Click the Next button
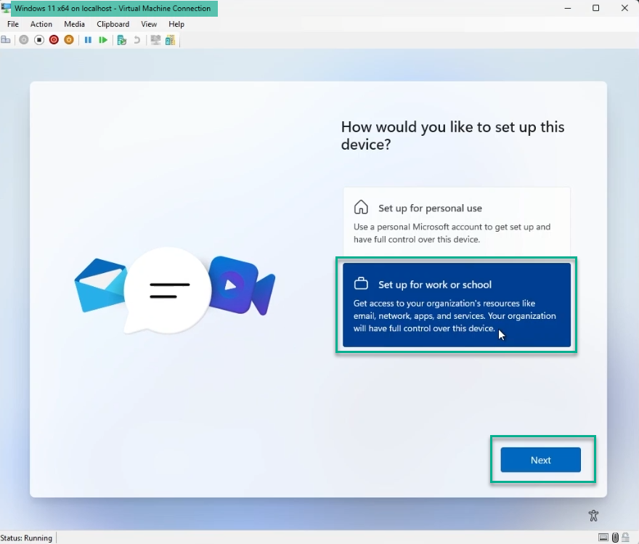This screenshot has width=639, height=544. coord(540,460)
